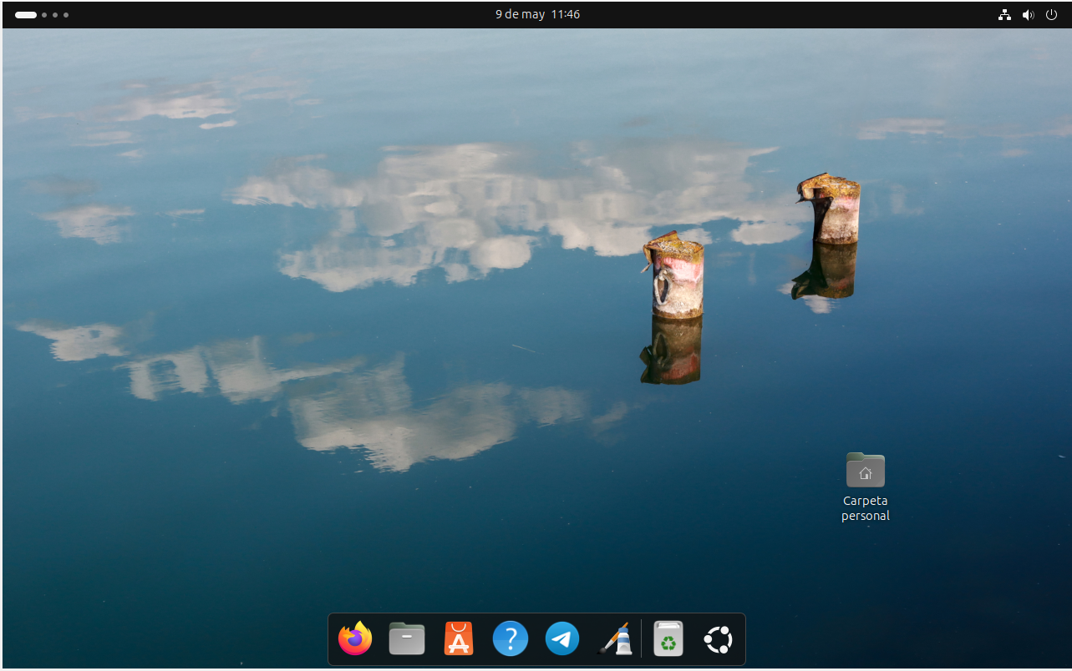Click the active workspace pill indicator
Screen dimensions: 1072x671
click(x=26, y=15)
